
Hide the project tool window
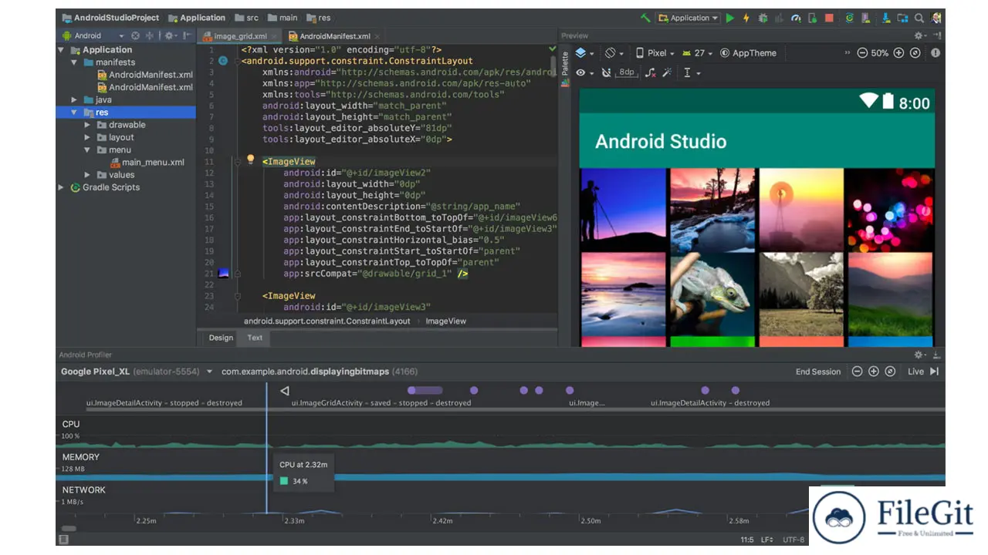187,35
